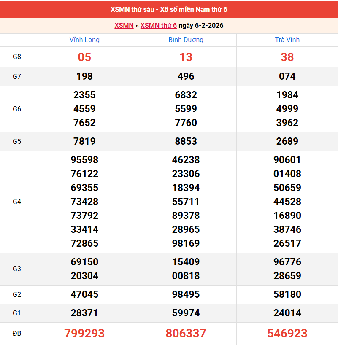Select Vĩnh Long special prize number 799293
The image size is (338, 345).
pos(84,334)
